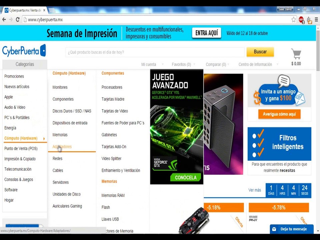Select Impresión & Copiado category
Viewport: 320px width, 240px height.
pyautogui.click(x=20, y=159)
